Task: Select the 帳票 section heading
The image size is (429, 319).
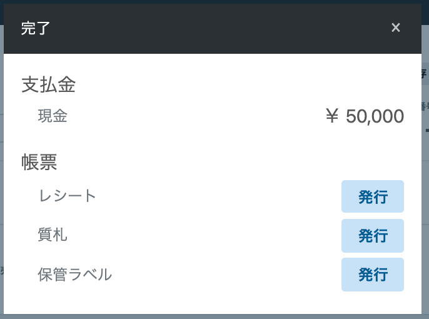Action: click(39, 163)
